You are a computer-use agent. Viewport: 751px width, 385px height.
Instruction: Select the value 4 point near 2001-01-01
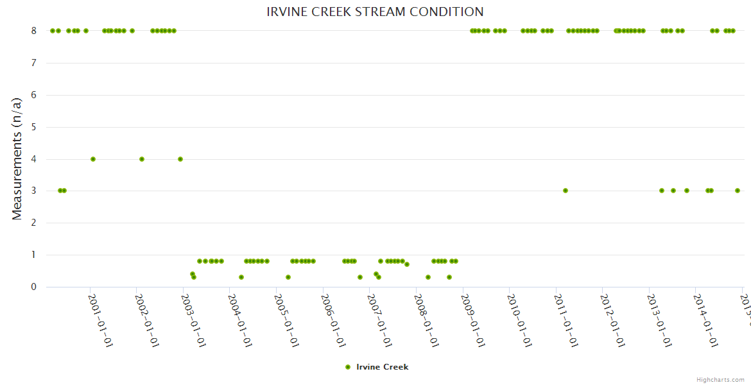(x=93, y=159)
